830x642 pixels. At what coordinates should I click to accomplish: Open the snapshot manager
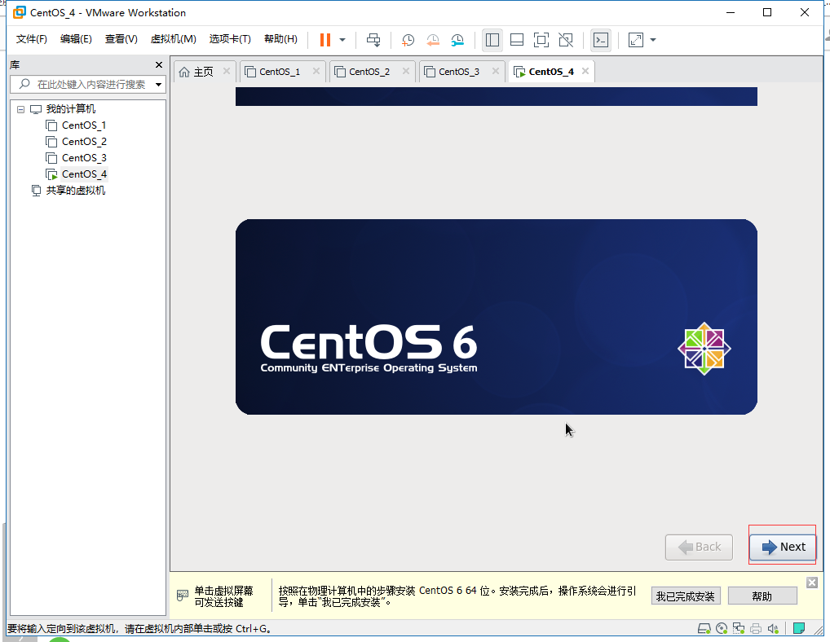pos(457,40)
